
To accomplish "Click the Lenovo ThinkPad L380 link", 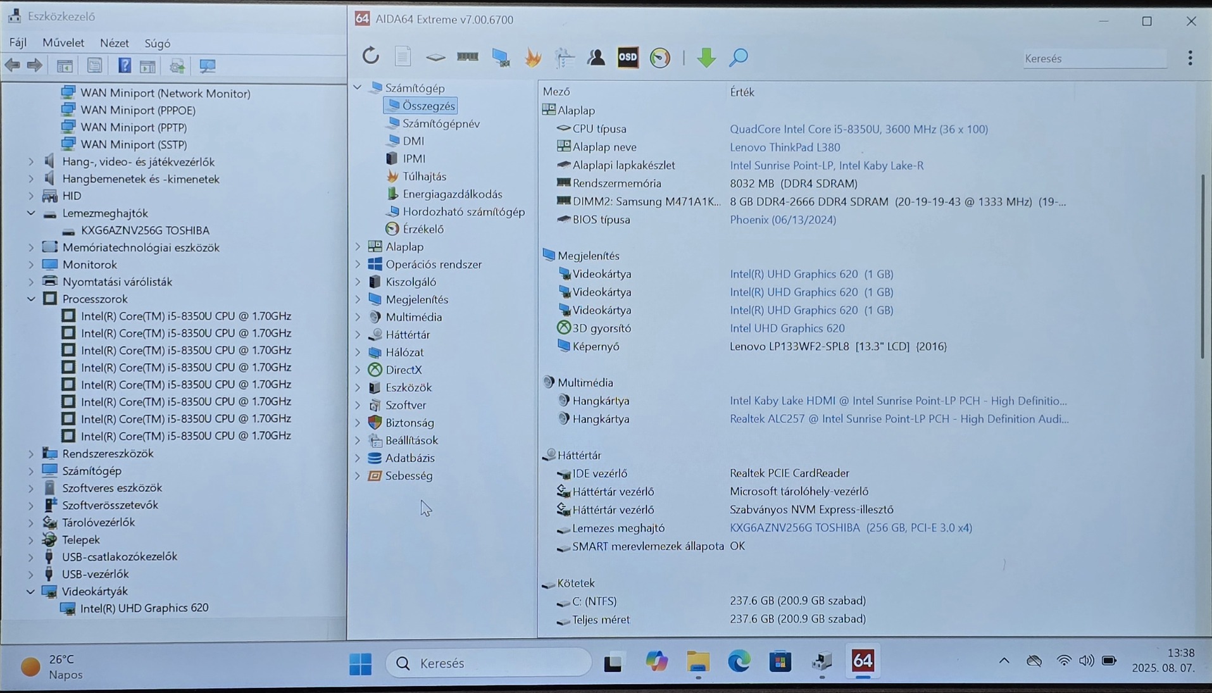I will click(785, 147).
